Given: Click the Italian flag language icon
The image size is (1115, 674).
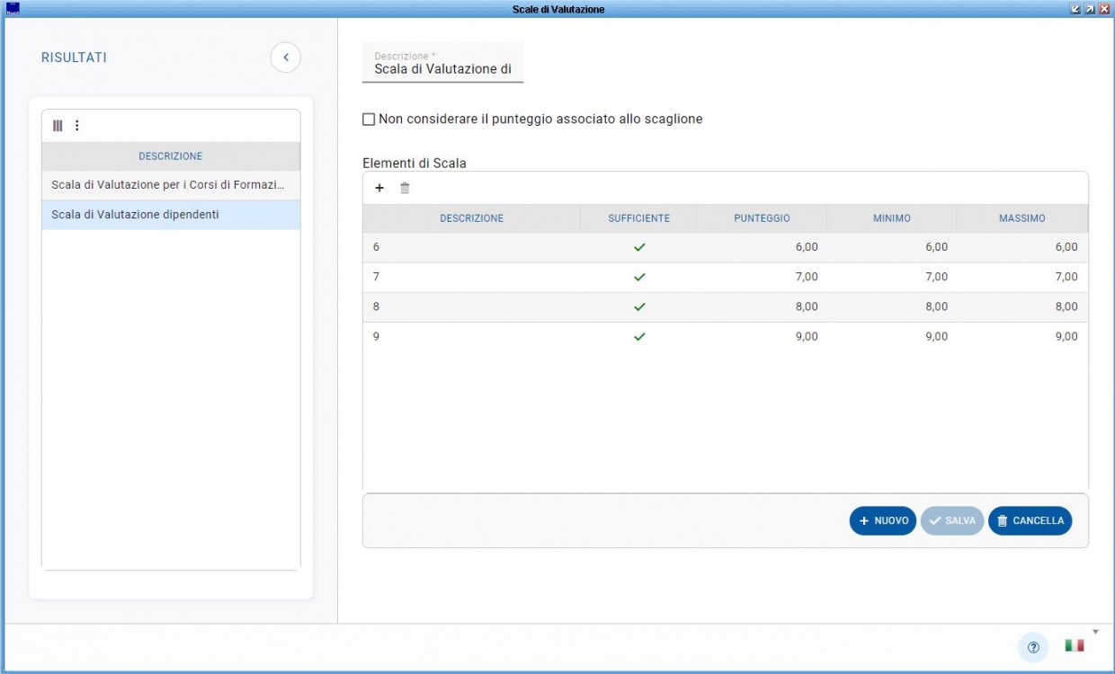Looking at the screenshot, I should (1074, 645).
